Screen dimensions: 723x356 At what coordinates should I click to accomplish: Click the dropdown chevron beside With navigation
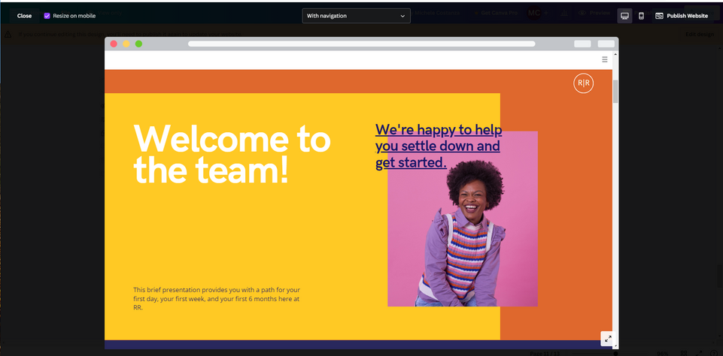click(x=403, y=16)
